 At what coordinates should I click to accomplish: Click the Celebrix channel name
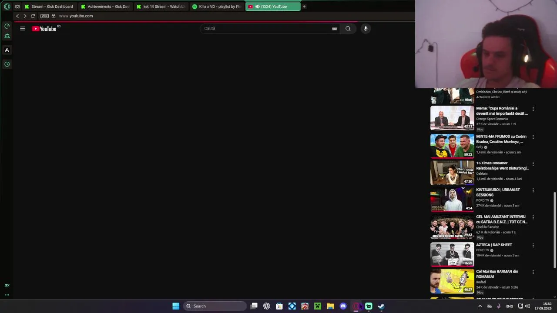[482, 173]
